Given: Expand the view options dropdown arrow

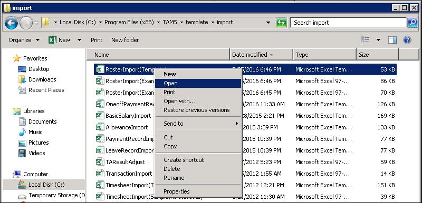Looking at the screenshot, I should click(x=378, y=40).
